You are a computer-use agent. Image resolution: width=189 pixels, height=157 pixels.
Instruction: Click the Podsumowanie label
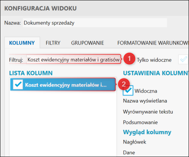(x=140, y=122)
